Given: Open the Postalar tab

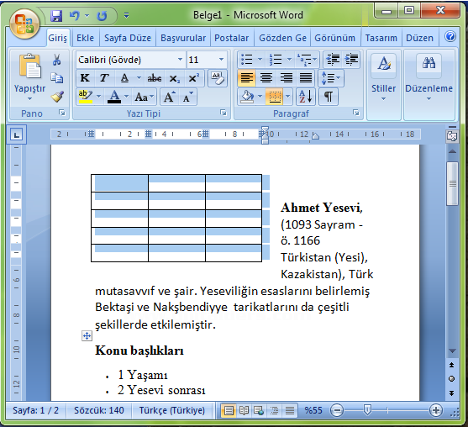Looking at the screenshot, I should [x=231, y=38].
